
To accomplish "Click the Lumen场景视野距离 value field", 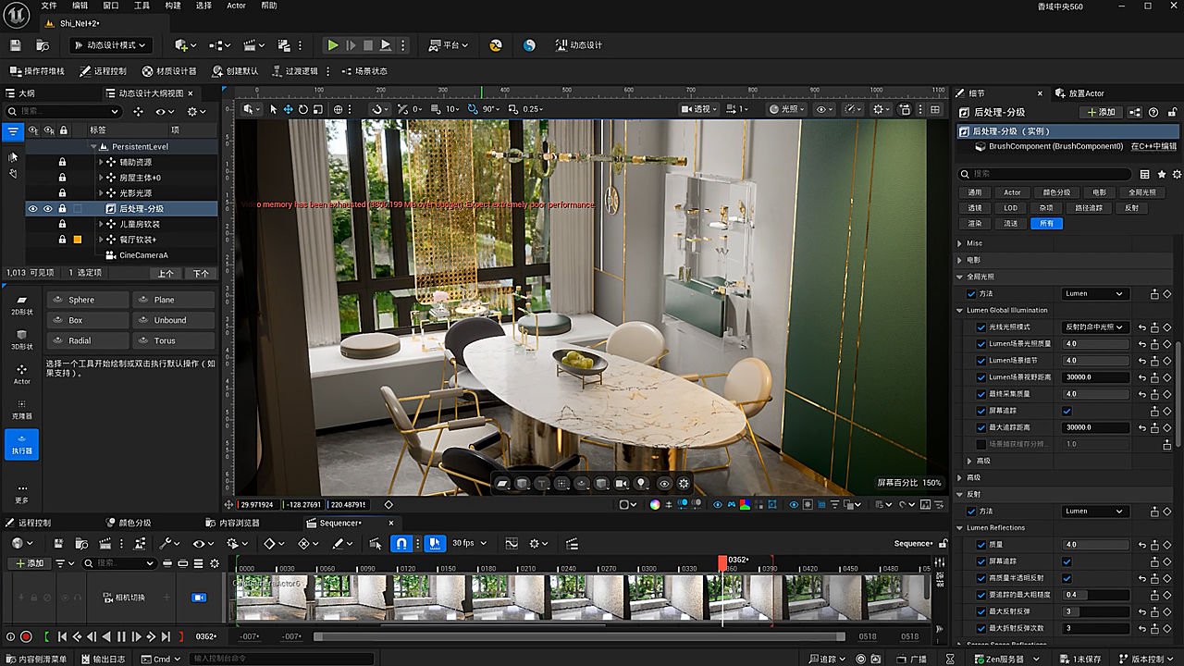I will [x=1095, y=377].
